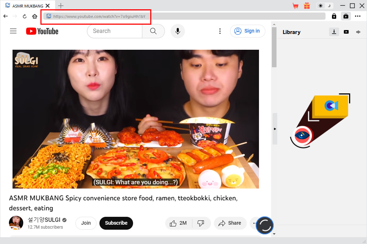
Task: Click the shopping cart icon
Action: 295,6
